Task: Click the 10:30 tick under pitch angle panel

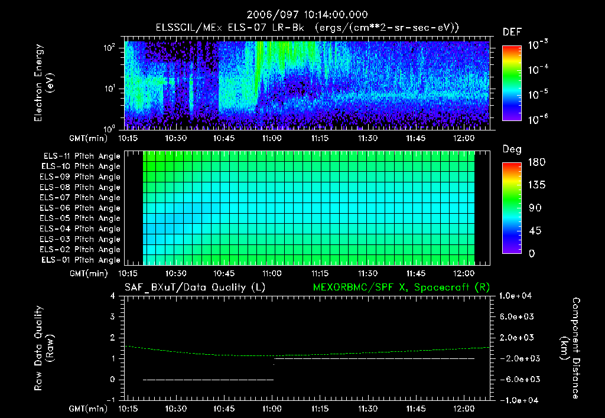Action: (x=176, y=274)
